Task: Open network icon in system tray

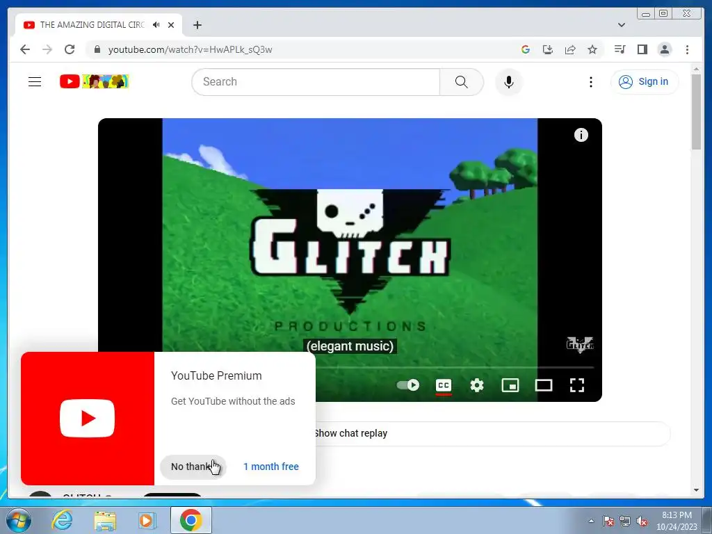Action: [625, 521]
